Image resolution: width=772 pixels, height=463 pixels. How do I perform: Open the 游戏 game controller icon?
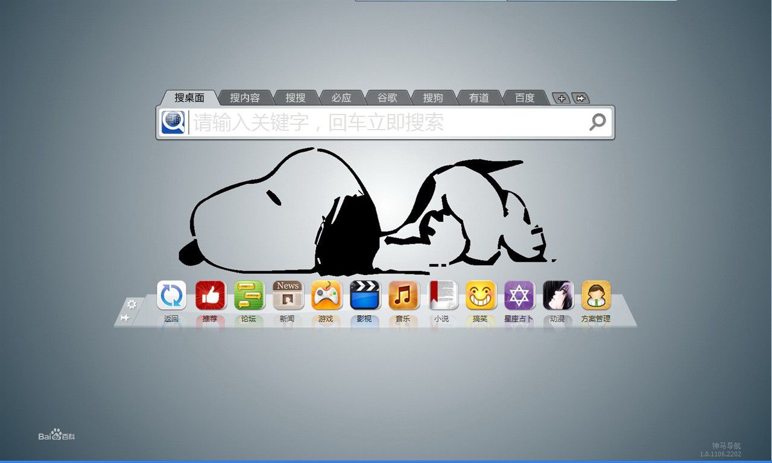326,295
